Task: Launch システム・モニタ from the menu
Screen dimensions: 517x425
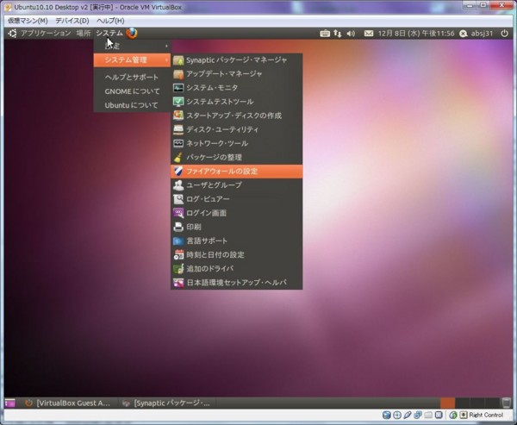Action: (x=236, y=88)
